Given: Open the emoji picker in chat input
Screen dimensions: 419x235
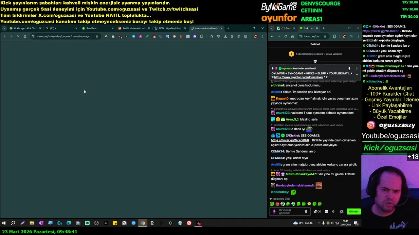Looking at the screenshot, I should 306,211.
